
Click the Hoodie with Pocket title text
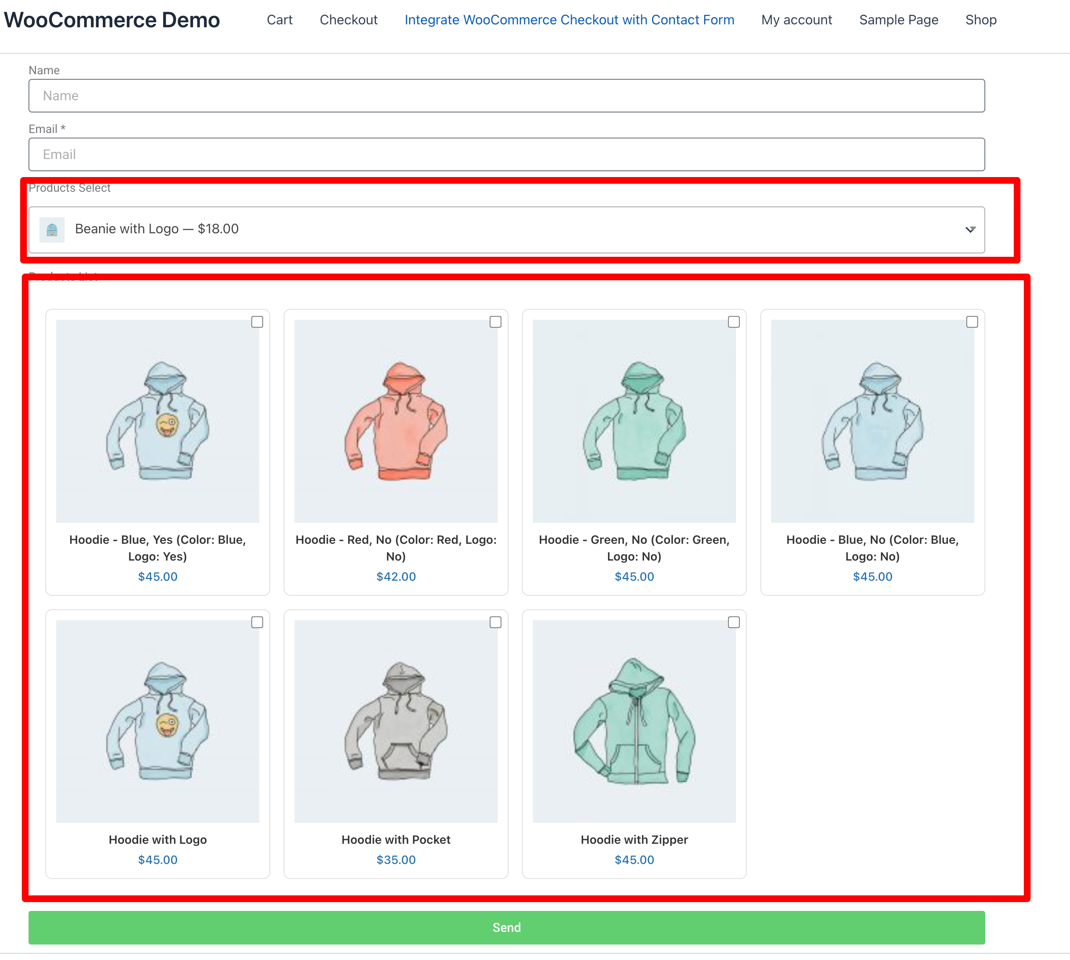tap(396, 840)
